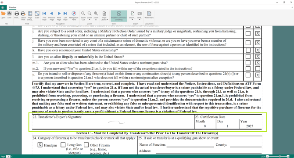The width and height of the screenshot is (294, 158).
Task: Check the Long Gun category box
Action: [63, 145]
